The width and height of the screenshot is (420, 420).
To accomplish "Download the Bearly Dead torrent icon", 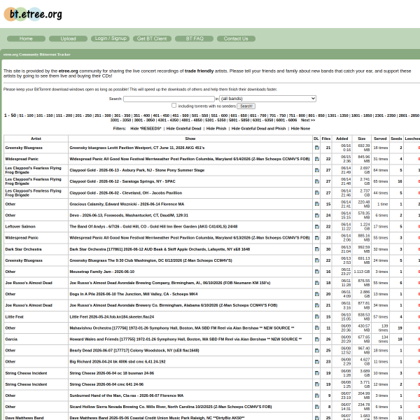I will pyautogui.click(x=317, y=351).
